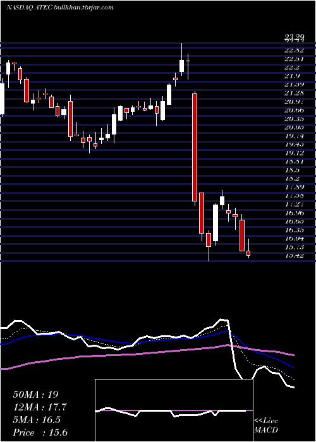Click the 17.27 price axis label
The image size is (316, 442).
tap(294, 205)
